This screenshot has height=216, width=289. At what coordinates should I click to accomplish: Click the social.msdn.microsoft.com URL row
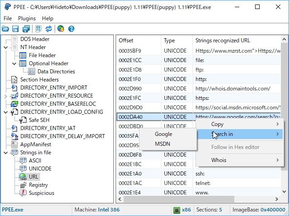tap(198, 108)
